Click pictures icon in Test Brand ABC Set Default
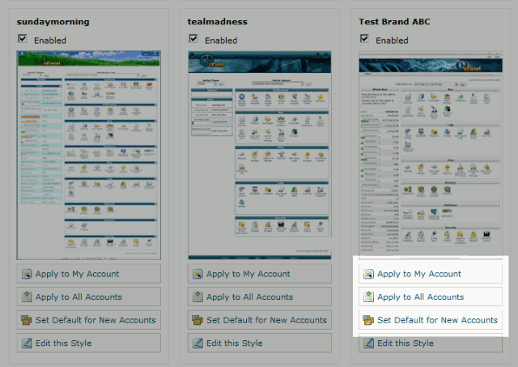Viewport: 518px width, 367px height. (x=368, y=320)
